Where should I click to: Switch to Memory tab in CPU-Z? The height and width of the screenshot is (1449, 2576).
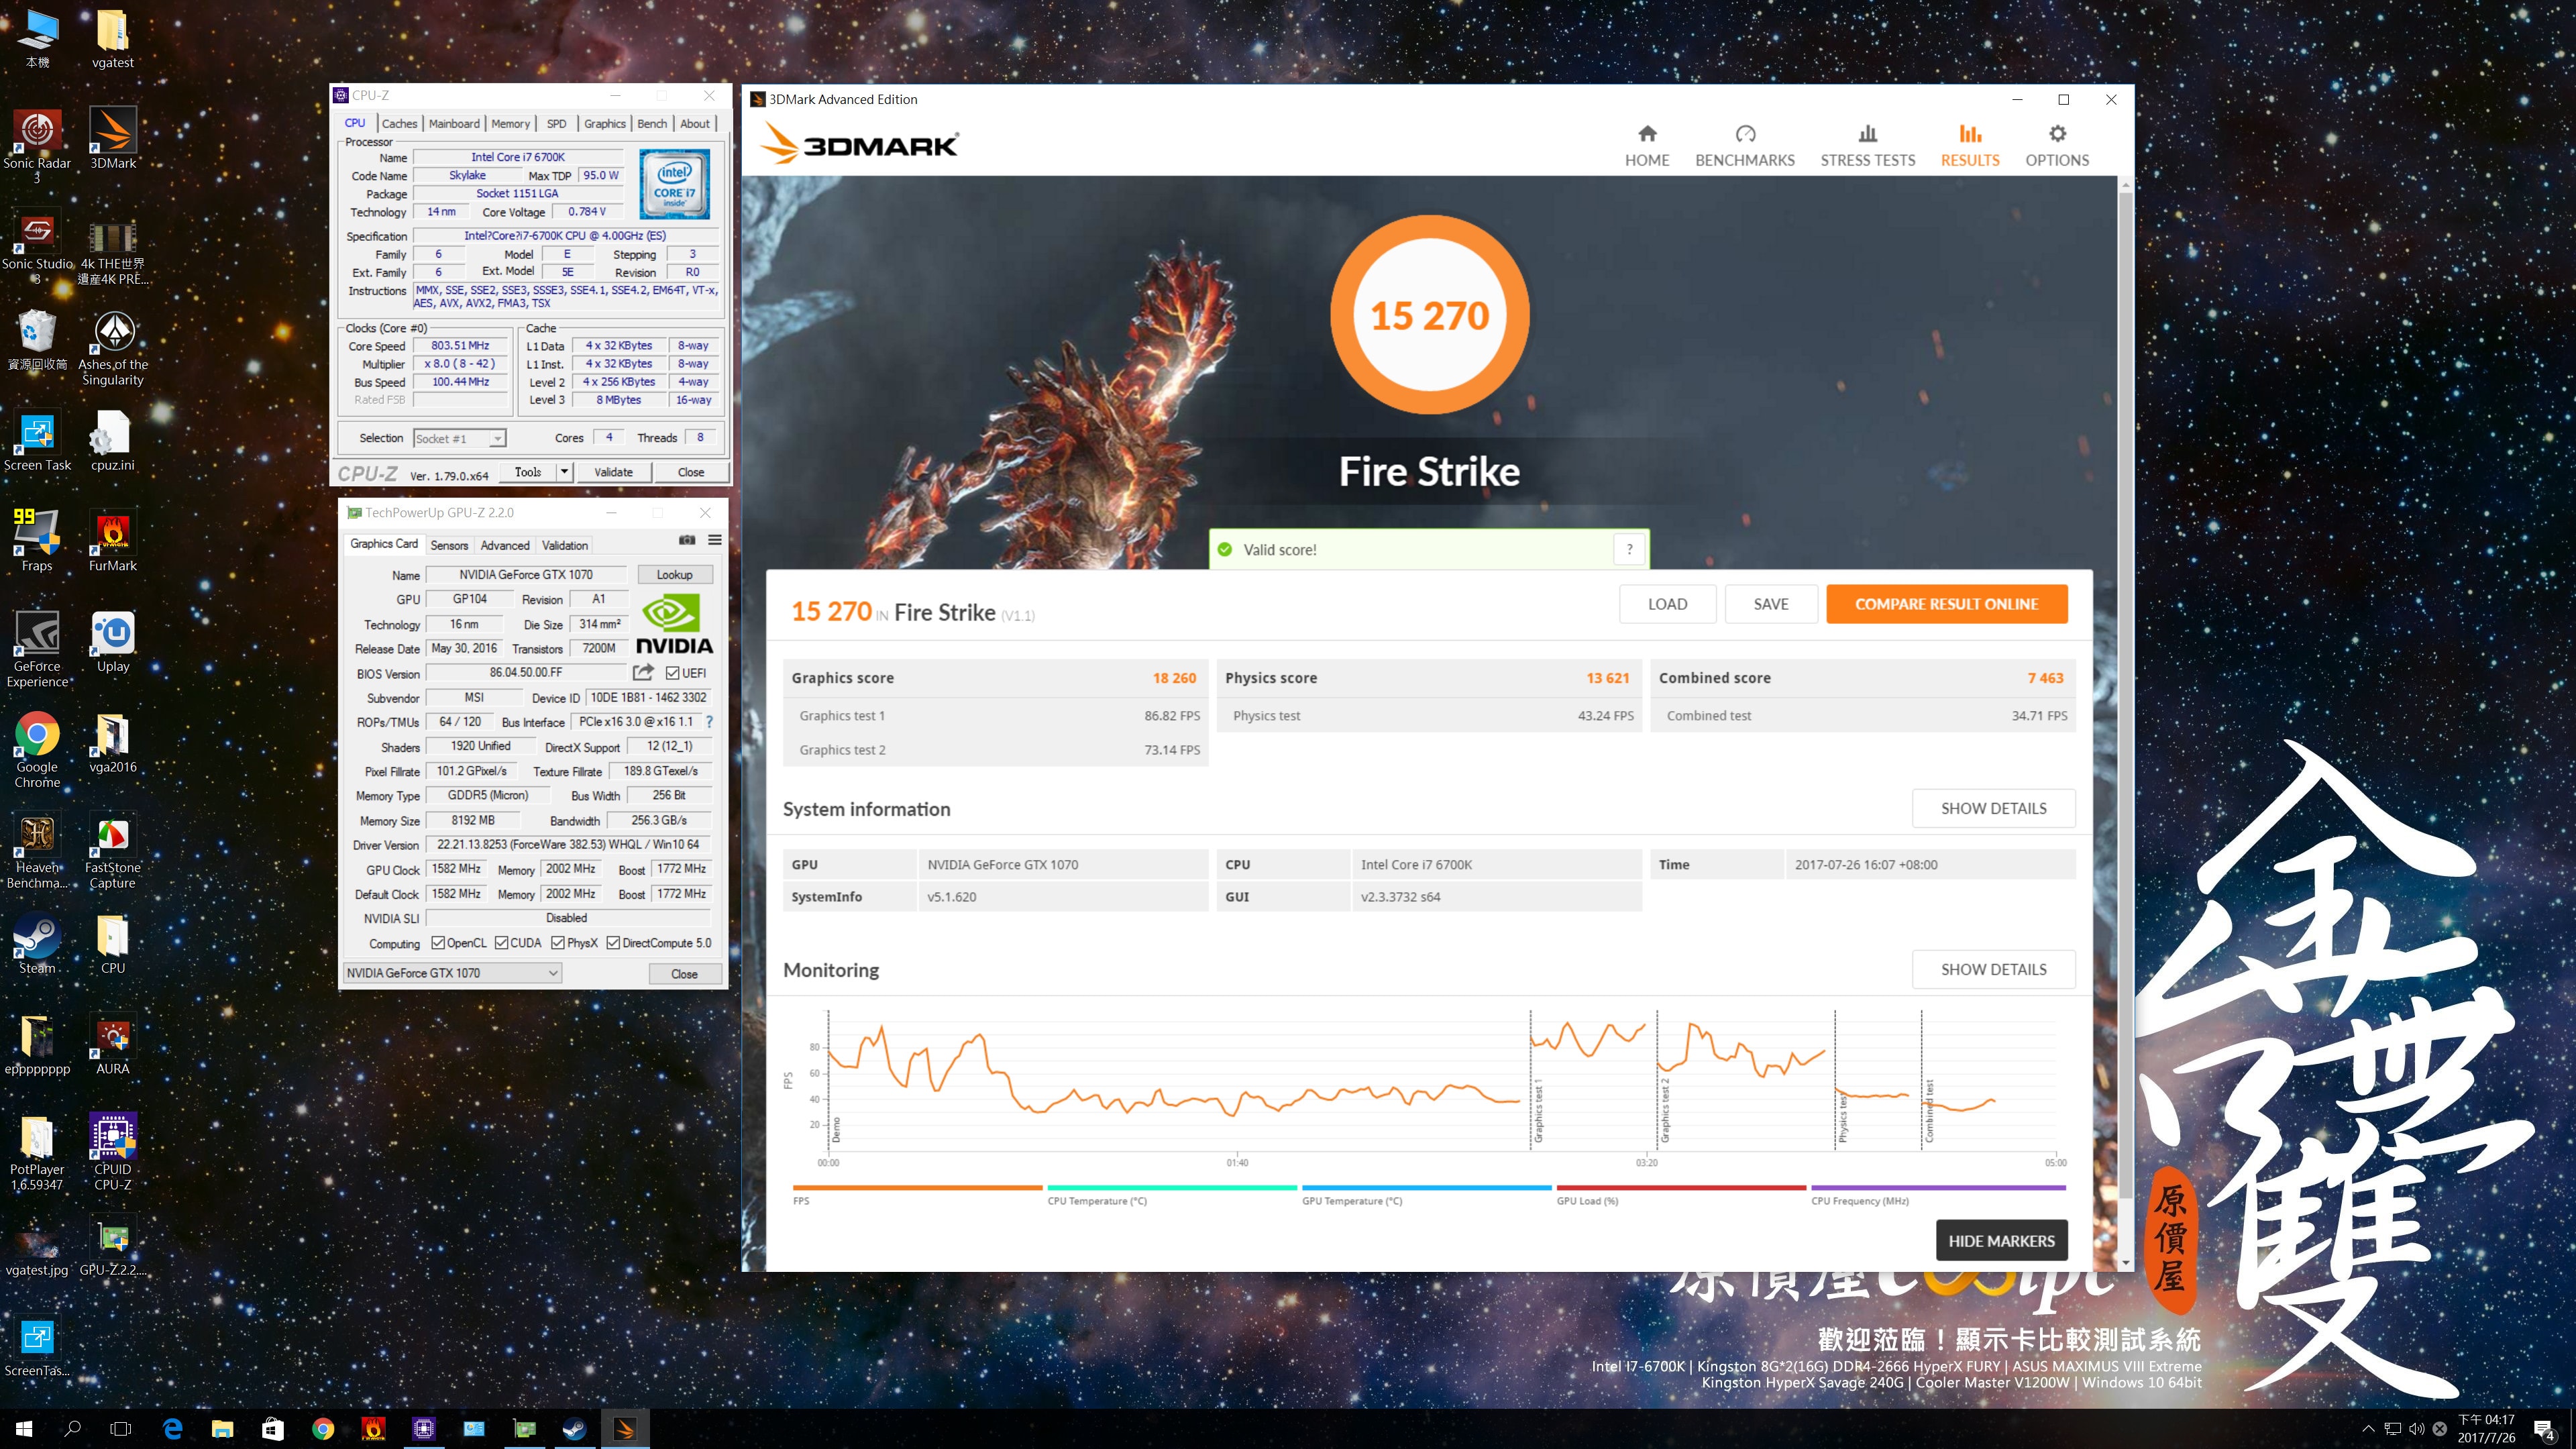(510, 124)
